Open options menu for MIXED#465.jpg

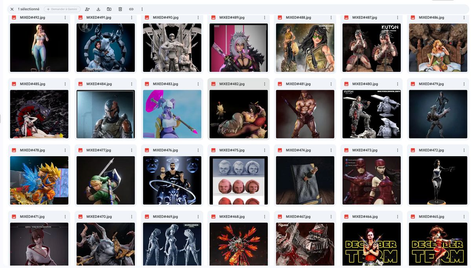pyautogui.click(x=464, y=217)
